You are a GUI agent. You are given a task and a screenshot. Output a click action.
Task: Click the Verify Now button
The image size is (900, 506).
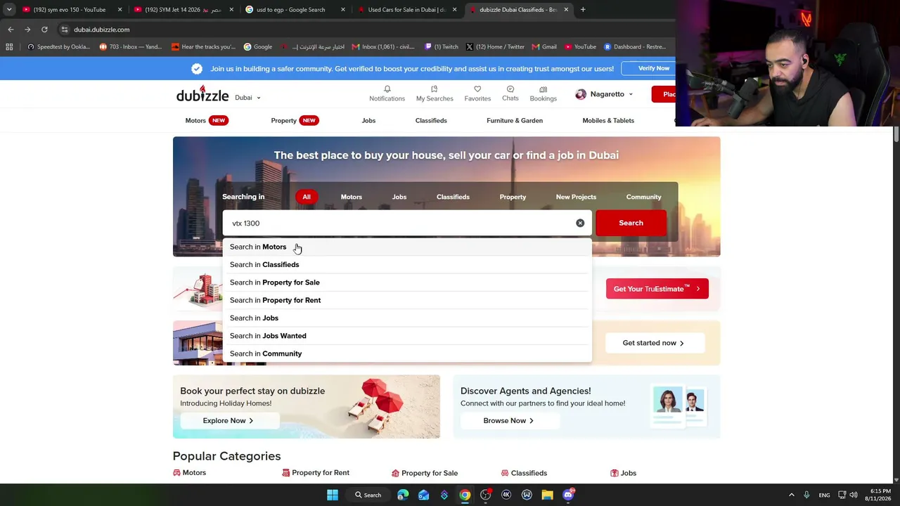pyautogui.click(x=654, y=68)
